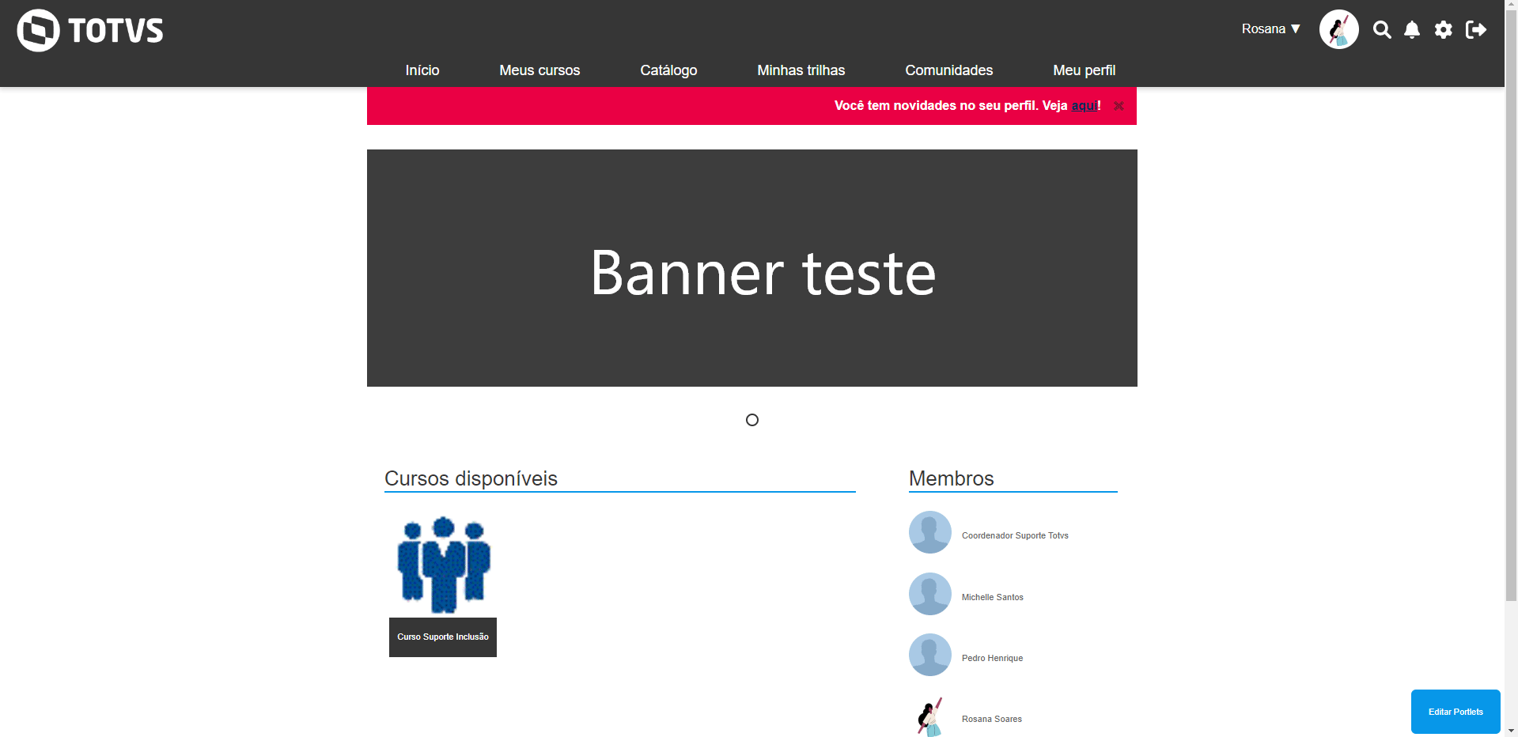Expand the Rosana user dropdown
The image size is (1518, 737).
pyautogui.click(x=1270, y=29)
